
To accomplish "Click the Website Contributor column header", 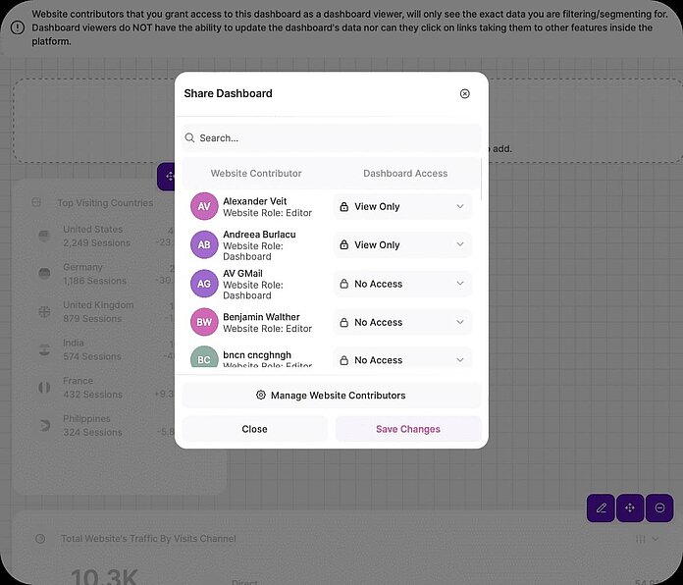I will coord(256,174).
